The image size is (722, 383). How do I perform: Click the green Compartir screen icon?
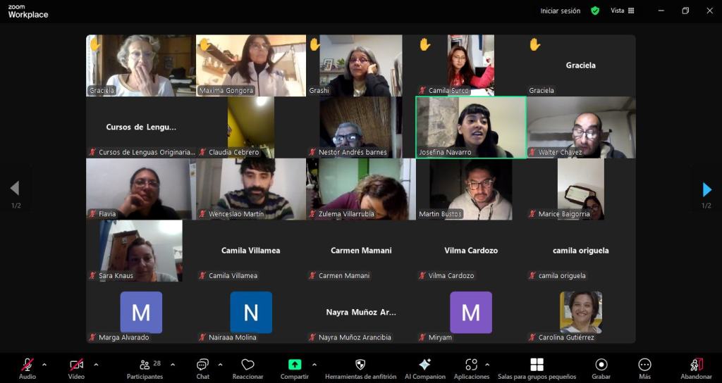point(295,365)
